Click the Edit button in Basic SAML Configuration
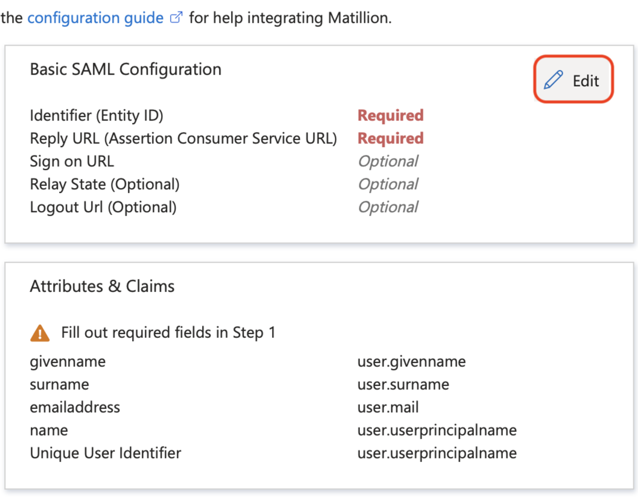The image size is (638, 497). click(573, 79)
